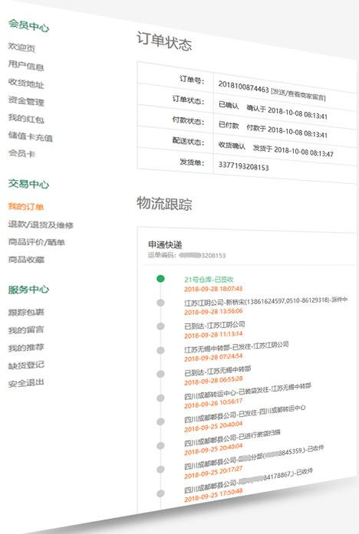Click 跟踪包裹 in service center
The image size is (359, 534).
click(26, 312)
